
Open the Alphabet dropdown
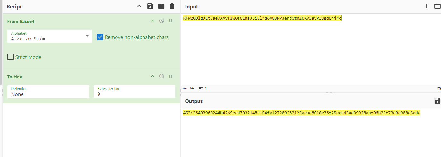(x=50, y=36)
